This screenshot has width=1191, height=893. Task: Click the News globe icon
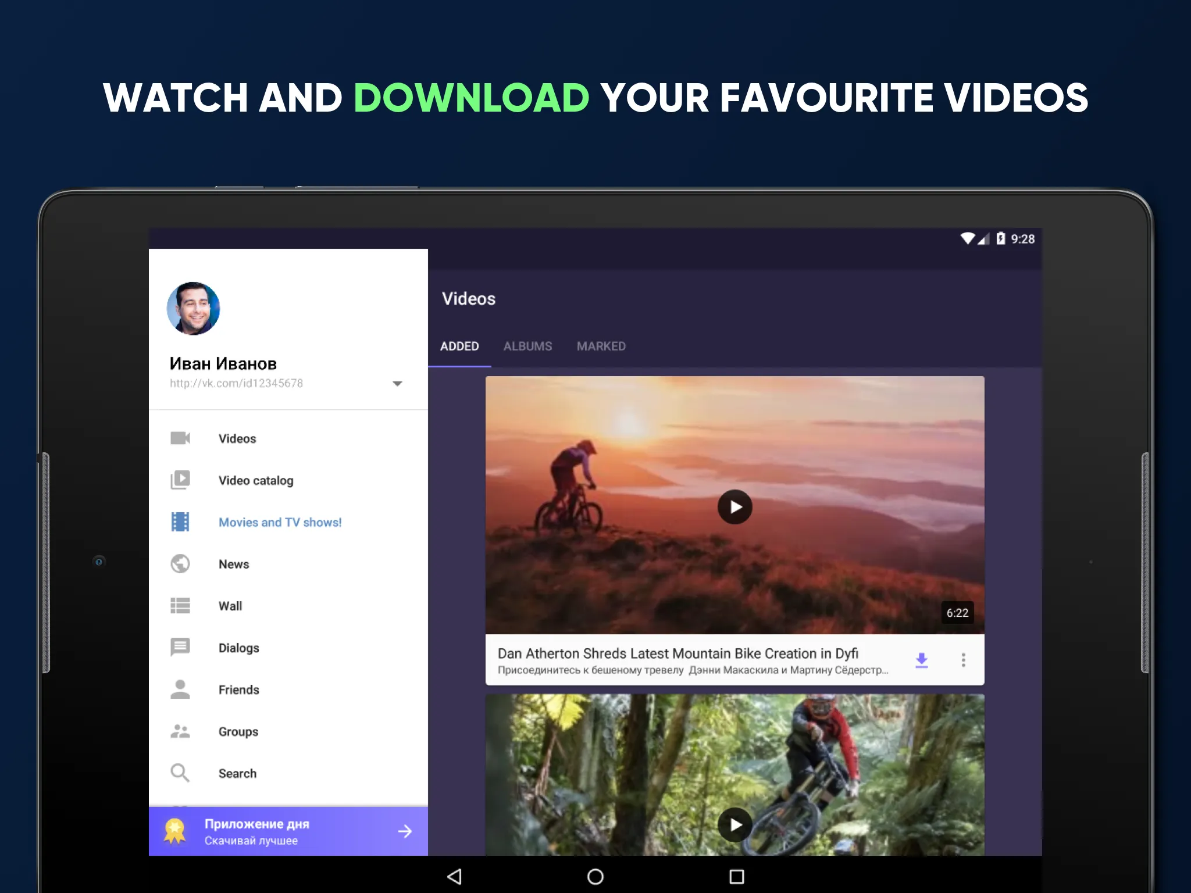[180, 564]
